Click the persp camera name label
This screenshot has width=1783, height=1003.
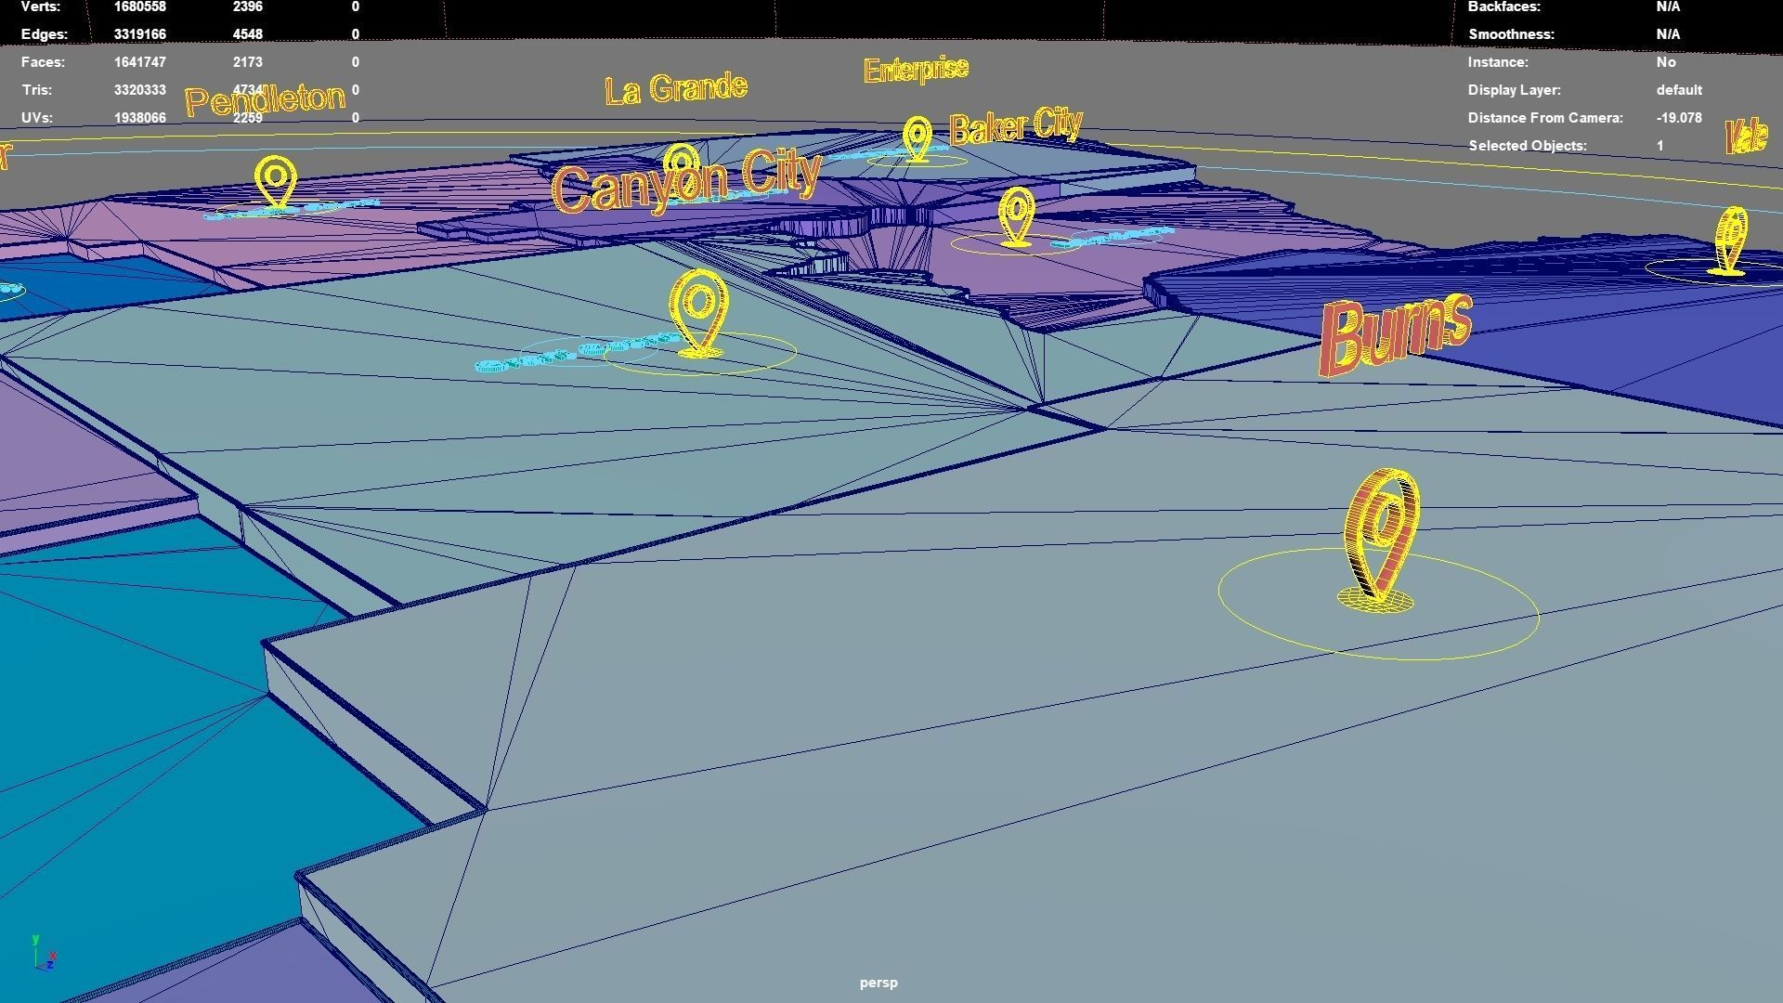(x=878, y=983)
